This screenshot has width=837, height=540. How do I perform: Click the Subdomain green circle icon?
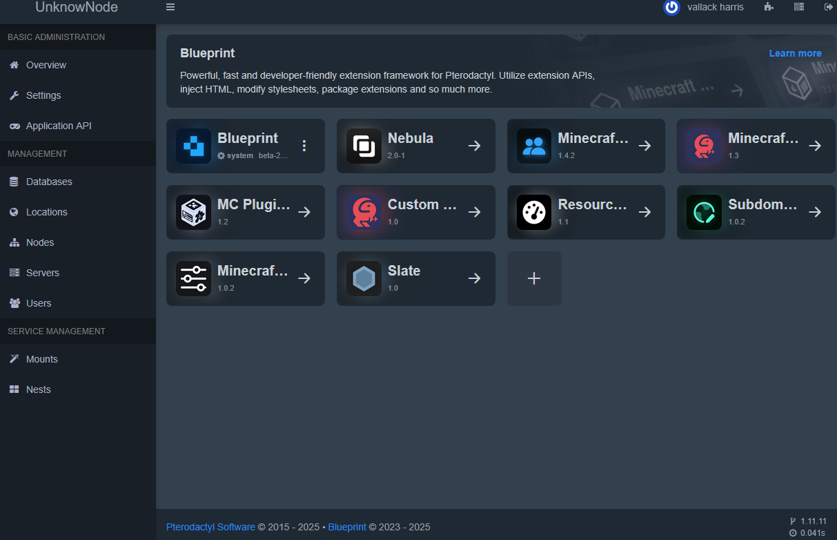click(704, 212)
